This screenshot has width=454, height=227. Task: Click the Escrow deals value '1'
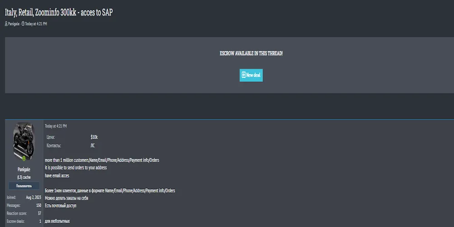click(40, 221)
